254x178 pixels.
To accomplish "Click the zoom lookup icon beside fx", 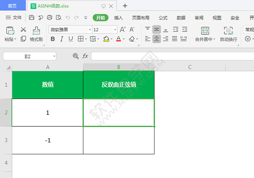I will point(75,56).
